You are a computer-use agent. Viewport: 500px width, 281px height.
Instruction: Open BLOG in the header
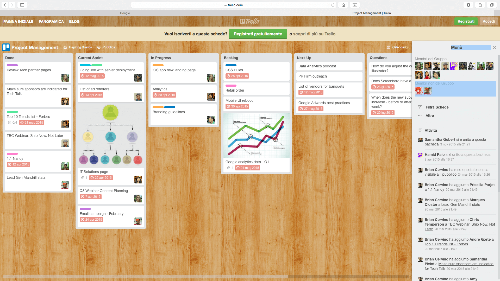point(74,22)
